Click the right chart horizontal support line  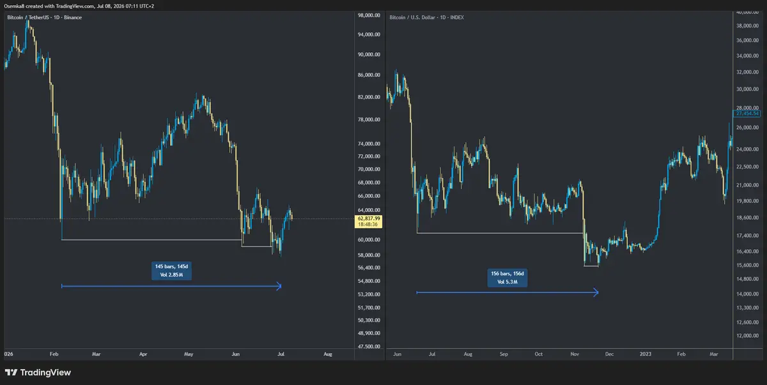coord(500,232)
